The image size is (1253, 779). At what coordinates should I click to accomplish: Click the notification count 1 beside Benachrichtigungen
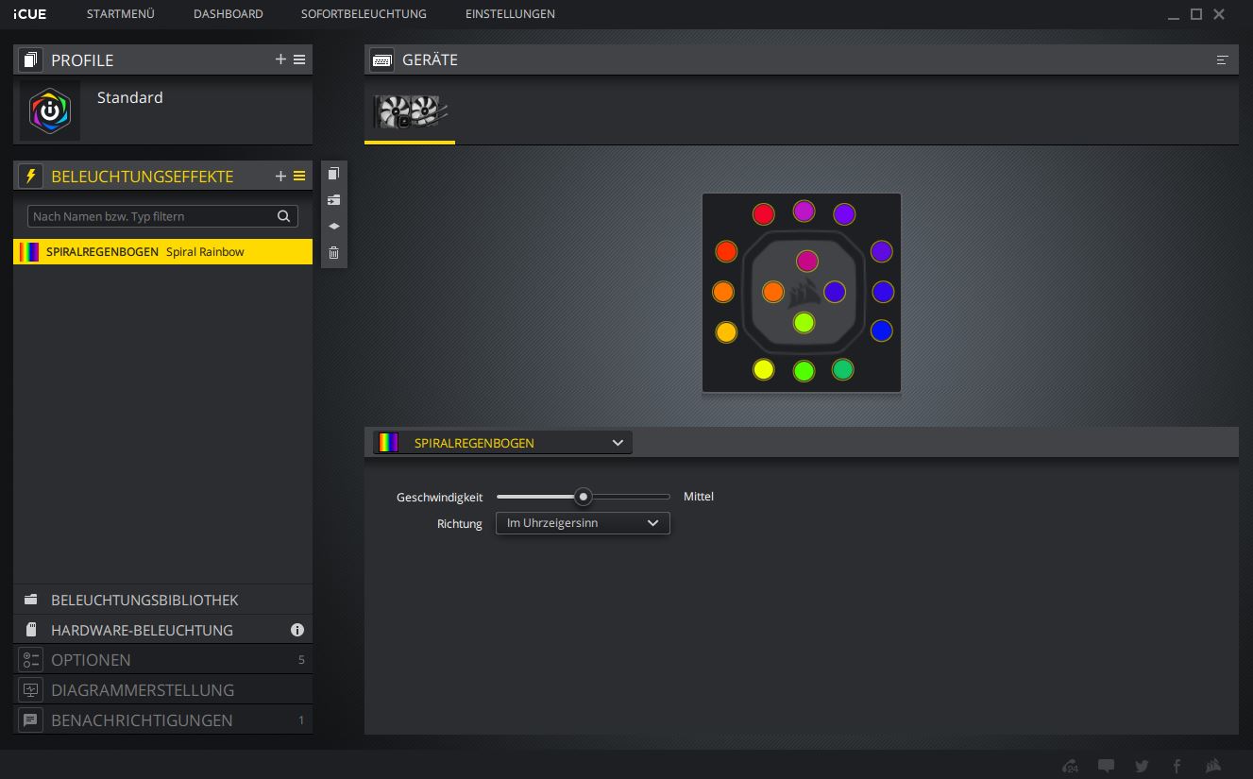pyautogui.click(x=301, y=720)
